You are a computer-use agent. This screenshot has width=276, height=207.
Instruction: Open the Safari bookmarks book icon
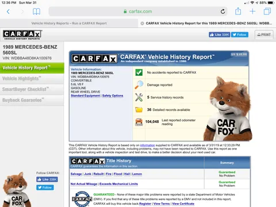pyautogui.click(x=36, y=11)
